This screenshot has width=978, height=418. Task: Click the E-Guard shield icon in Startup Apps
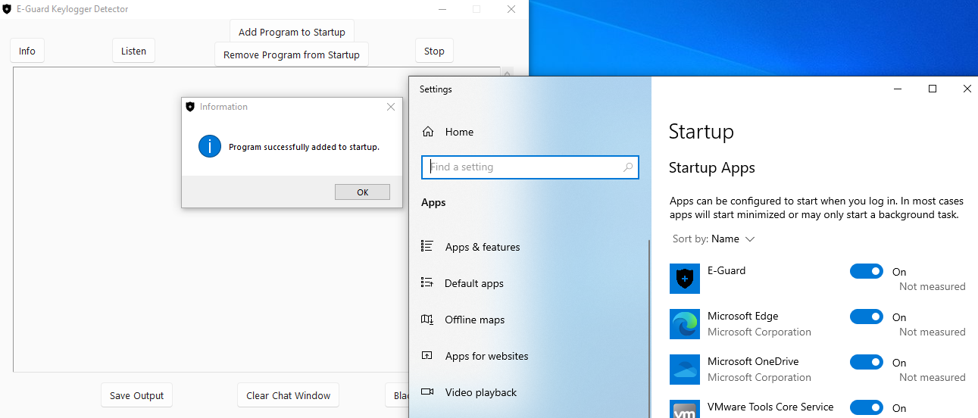[x=685, y=279]
